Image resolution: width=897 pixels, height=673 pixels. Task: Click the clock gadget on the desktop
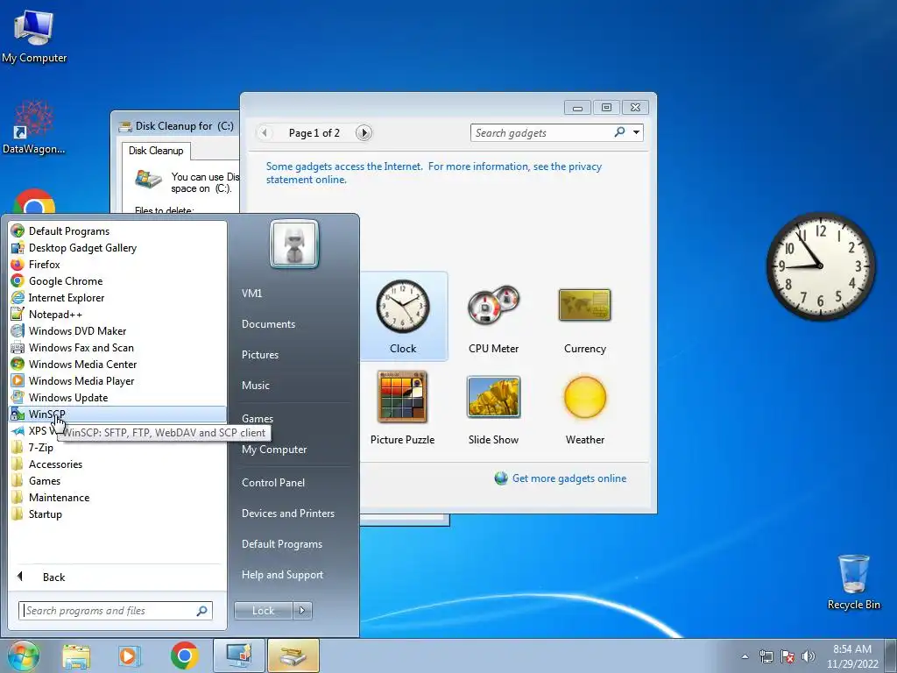821,266
